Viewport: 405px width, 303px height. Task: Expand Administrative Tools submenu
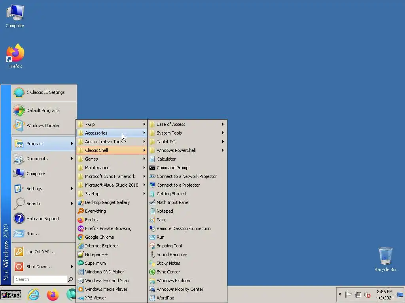click(112, 142)
